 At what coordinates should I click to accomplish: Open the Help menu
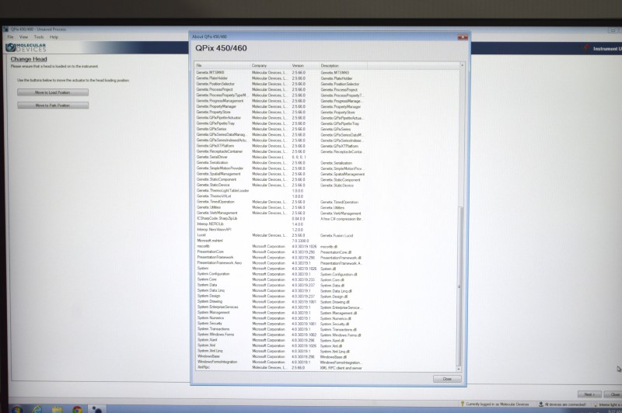tap(54, 36)
